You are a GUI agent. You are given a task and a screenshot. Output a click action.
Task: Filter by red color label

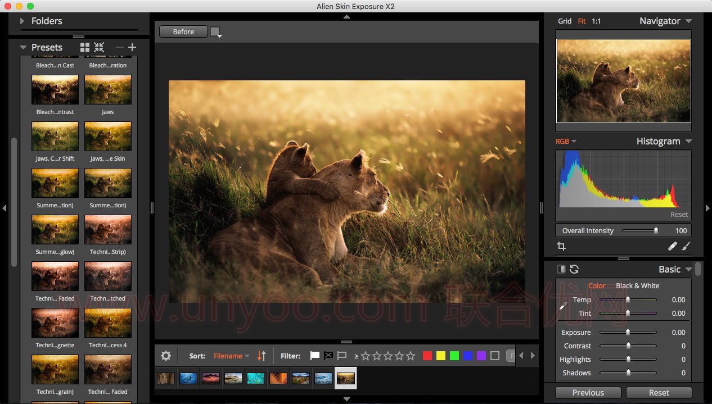(x=427, y=356)
